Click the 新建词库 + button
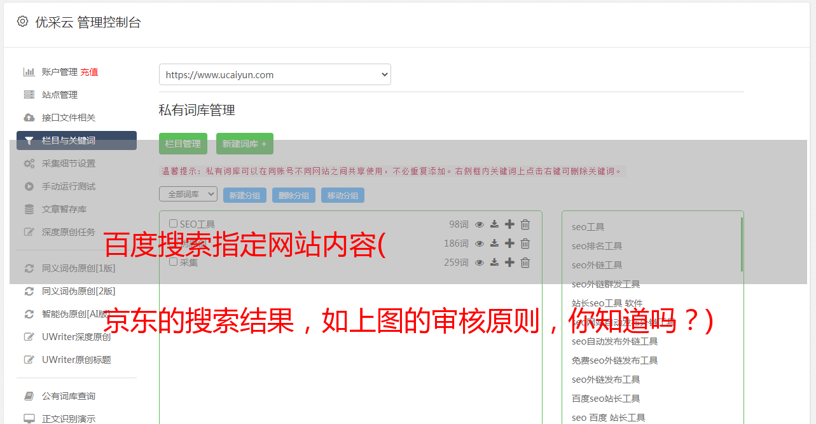 (x=245, y=144)
